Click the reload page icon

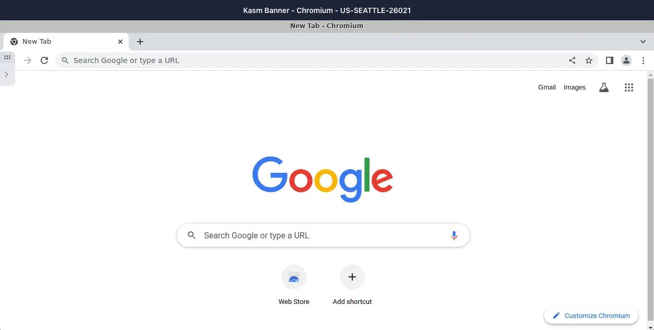click(x=44, y=60)
